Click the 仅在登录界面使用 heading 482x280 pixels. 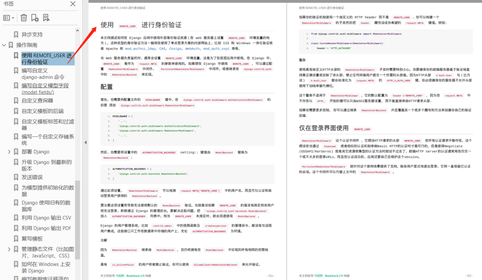[324, 128]
